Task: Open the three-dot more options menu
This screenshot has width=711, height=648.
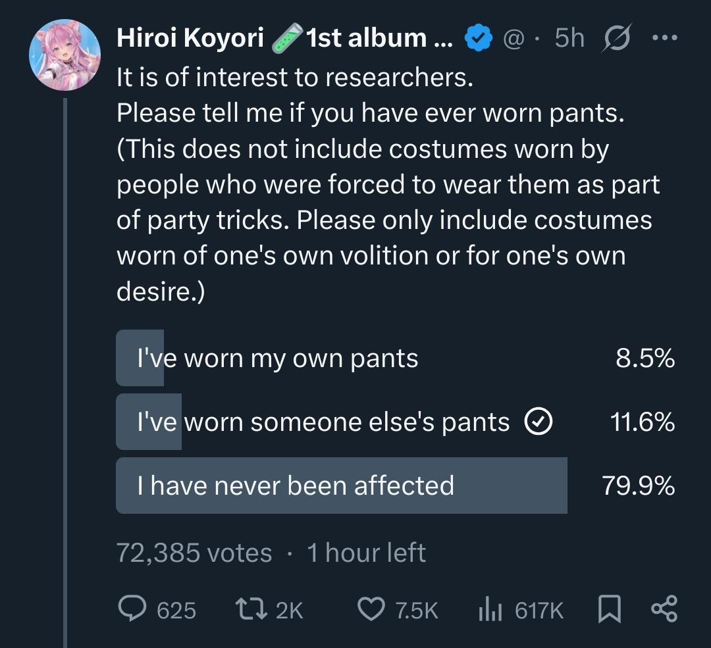Action: pos(664,38)
